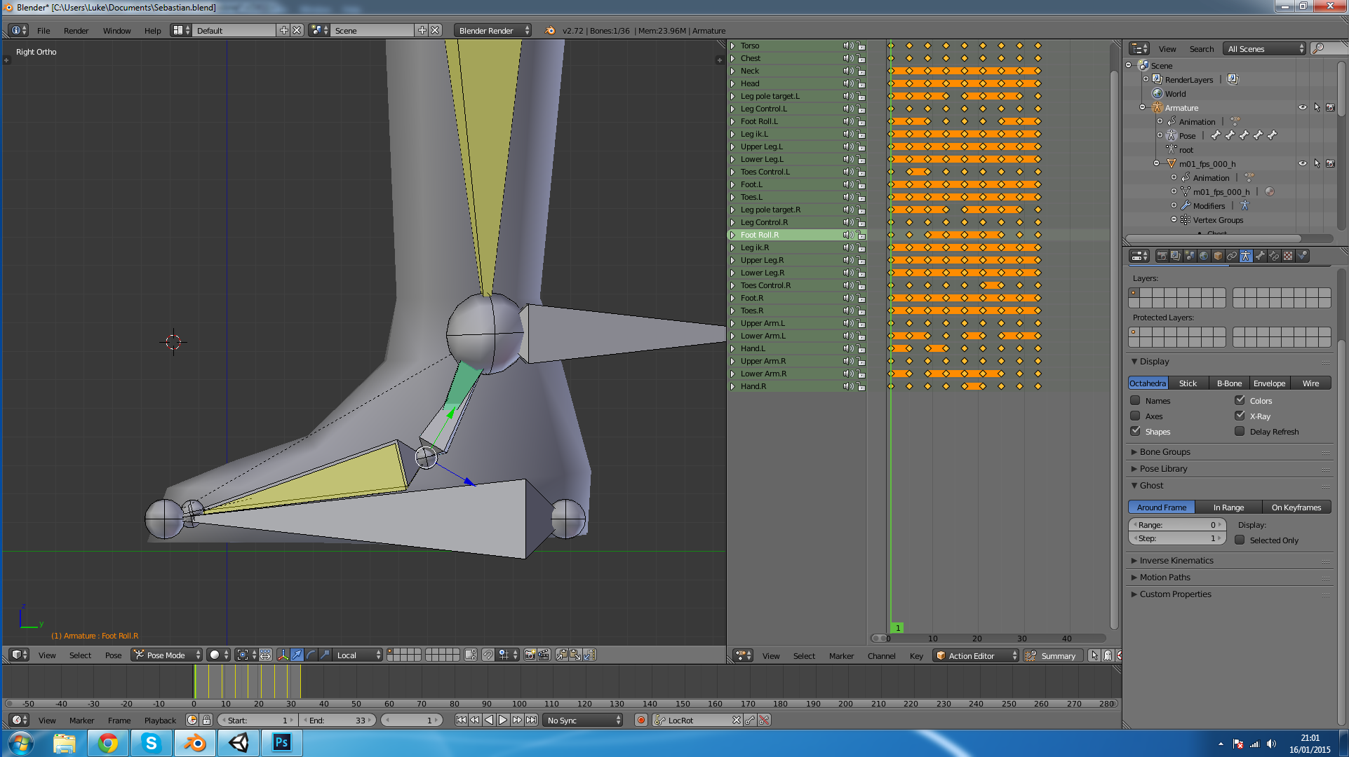The image size is (1349, 757).
Task: Open the Blender Render engine dropdown
Action: click(492, 30)
